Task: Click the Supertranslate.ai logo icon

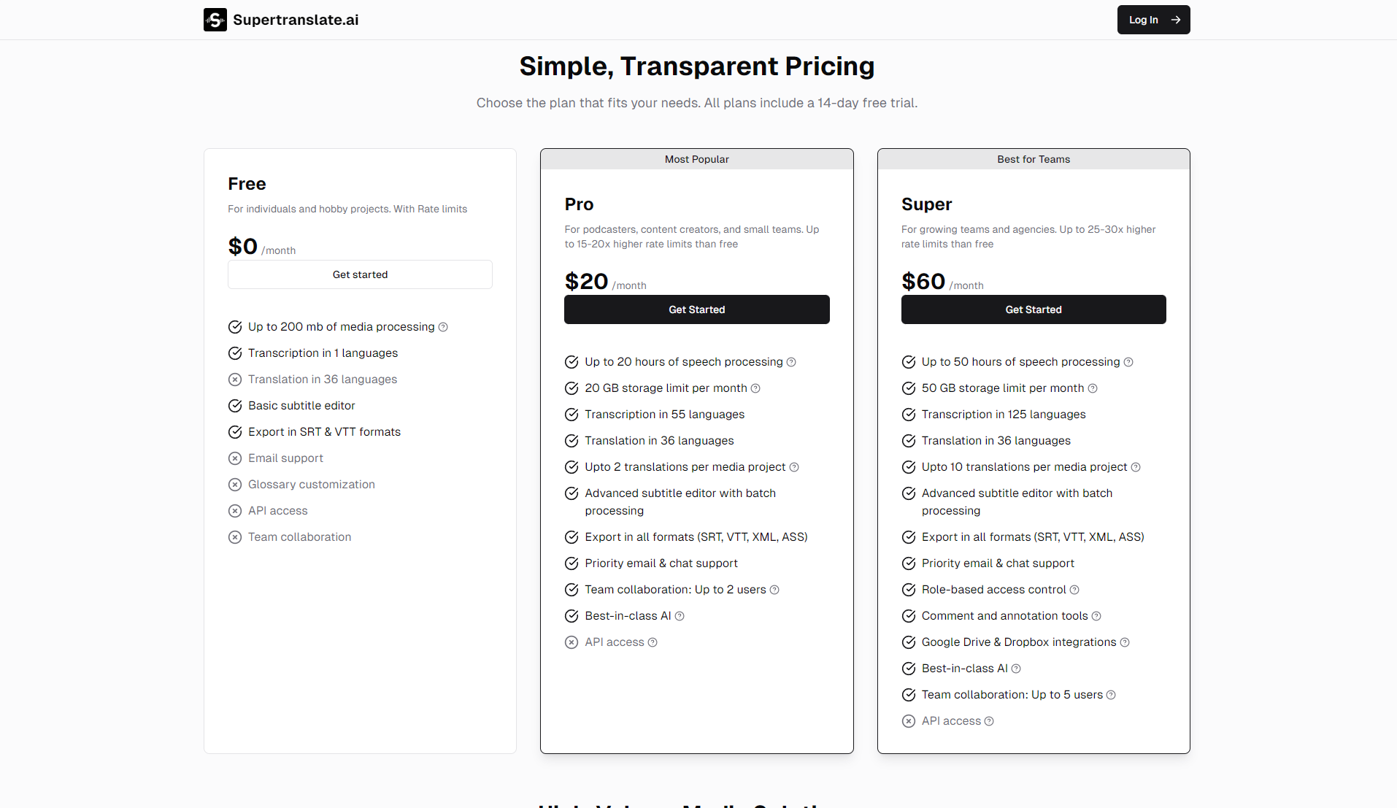Action: pyautogui.click(x=215, y=20)
